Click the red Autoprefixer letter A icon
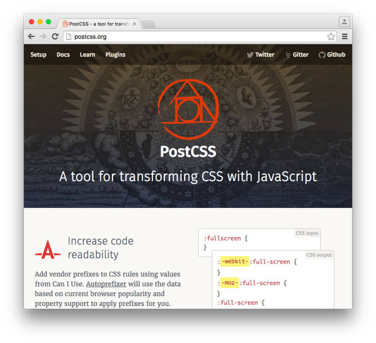This screenshot has height=343, width=376. (x=47, y=249)
